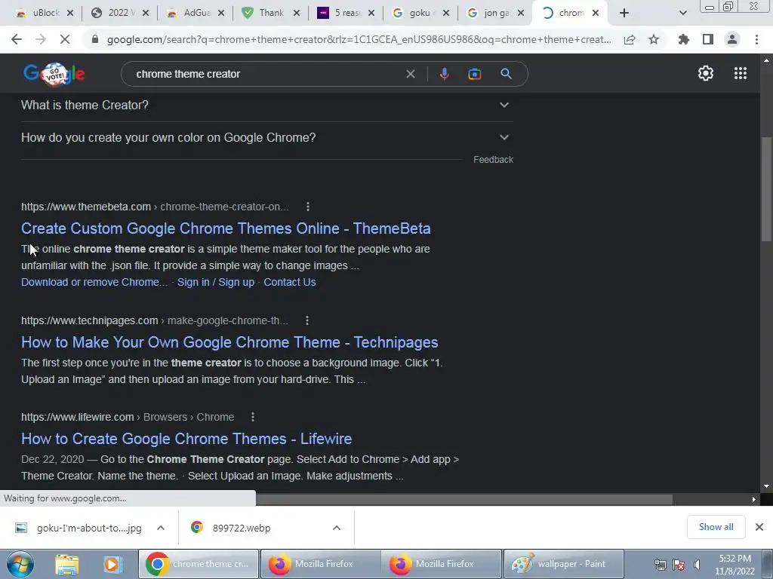Open options for Lifewire result
Screen dimensions: 773x579
point(253,417)
